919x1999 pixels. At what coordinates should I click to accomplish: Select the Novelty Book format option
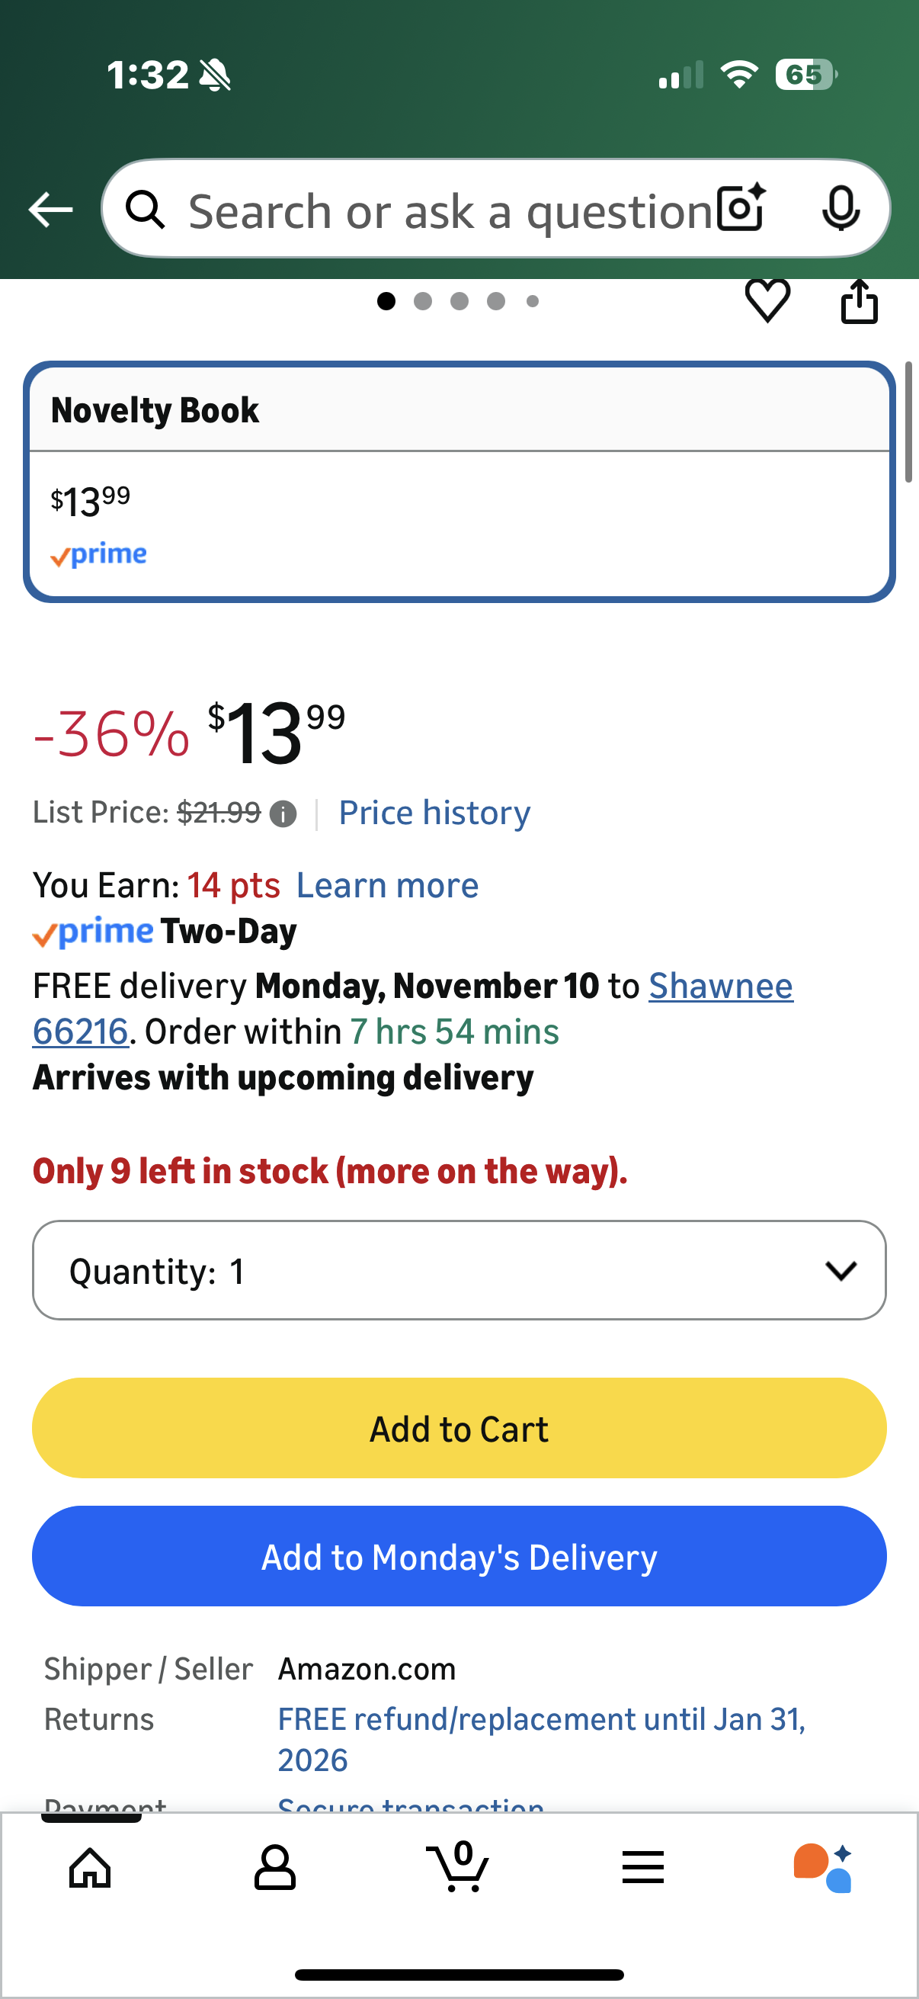tap(459, 481)
